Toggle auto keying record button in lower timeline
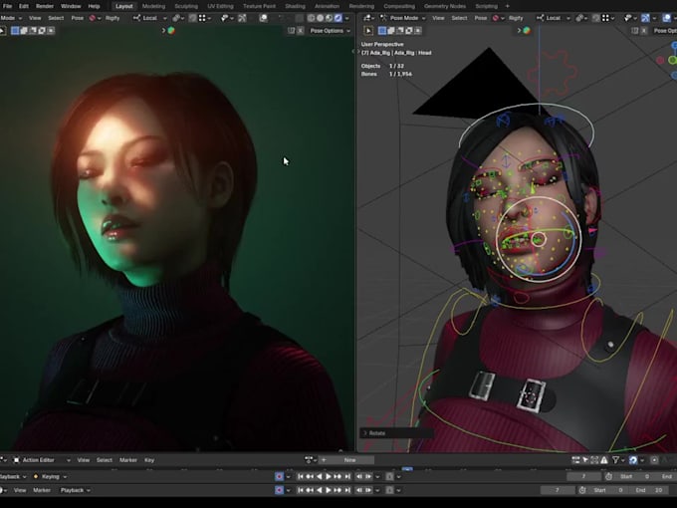The image size is (677, 508). pyautogui.click(x=280, y=490)
